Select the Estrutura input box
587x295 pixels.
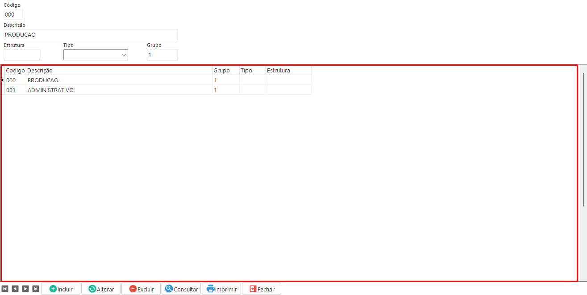(x=22, y=55)
